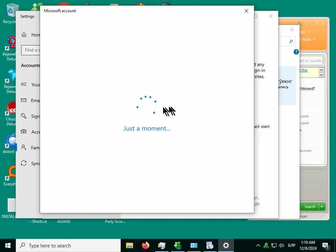Open Your info in Settings Accounts
The width and height of the screenshot is (336, 252).
tap(31, 85)
